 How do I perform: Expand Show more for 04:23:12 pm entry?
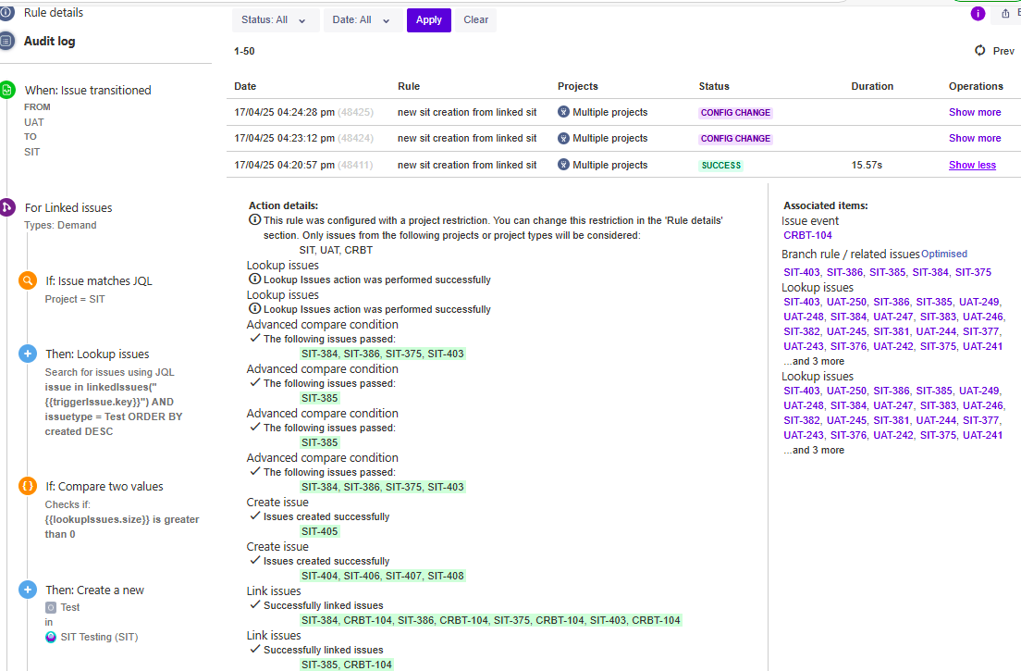point(975,138)
